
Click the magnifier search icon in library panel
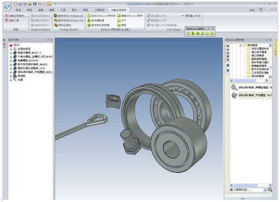coord(270,190)
